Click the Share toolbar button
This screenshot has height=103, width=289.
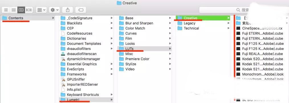[x=67, y=10]
